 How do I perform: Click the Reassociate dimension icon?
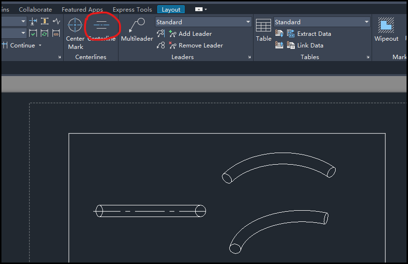pyautogui.click(x=56, y=33)
